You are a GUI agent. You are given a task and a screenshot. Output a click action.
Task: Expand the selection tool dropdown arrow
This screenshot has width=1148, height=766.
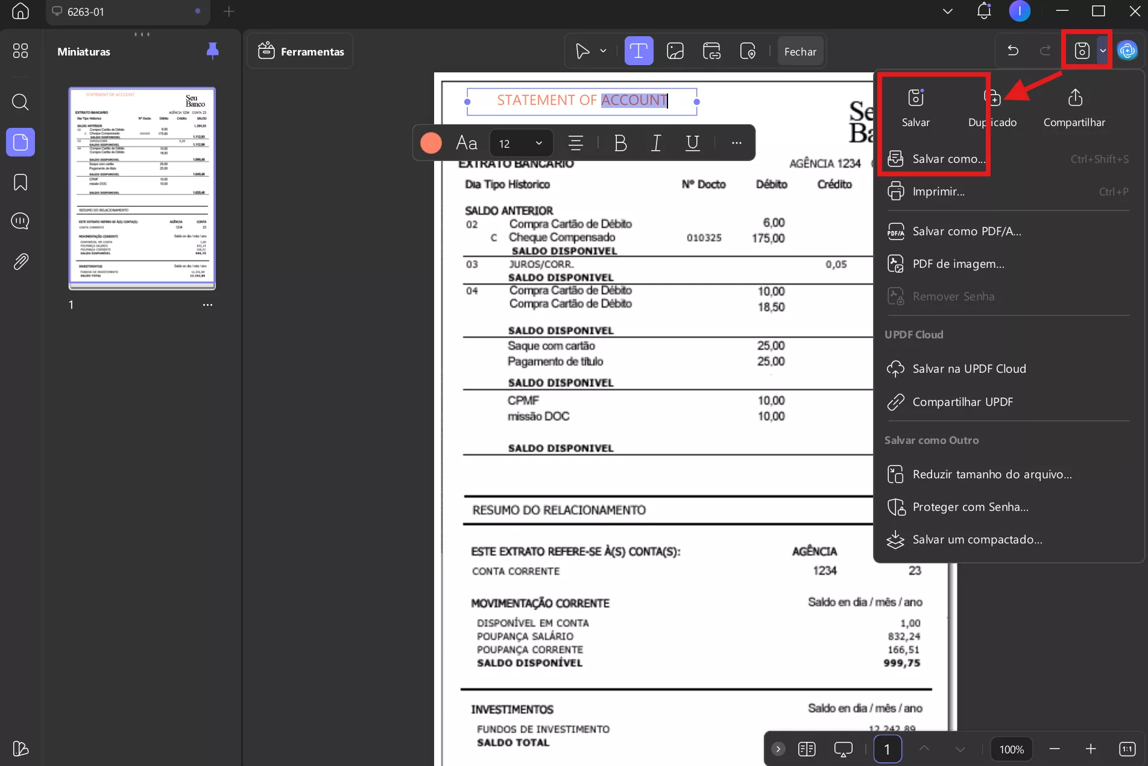(x=603, y=51)
